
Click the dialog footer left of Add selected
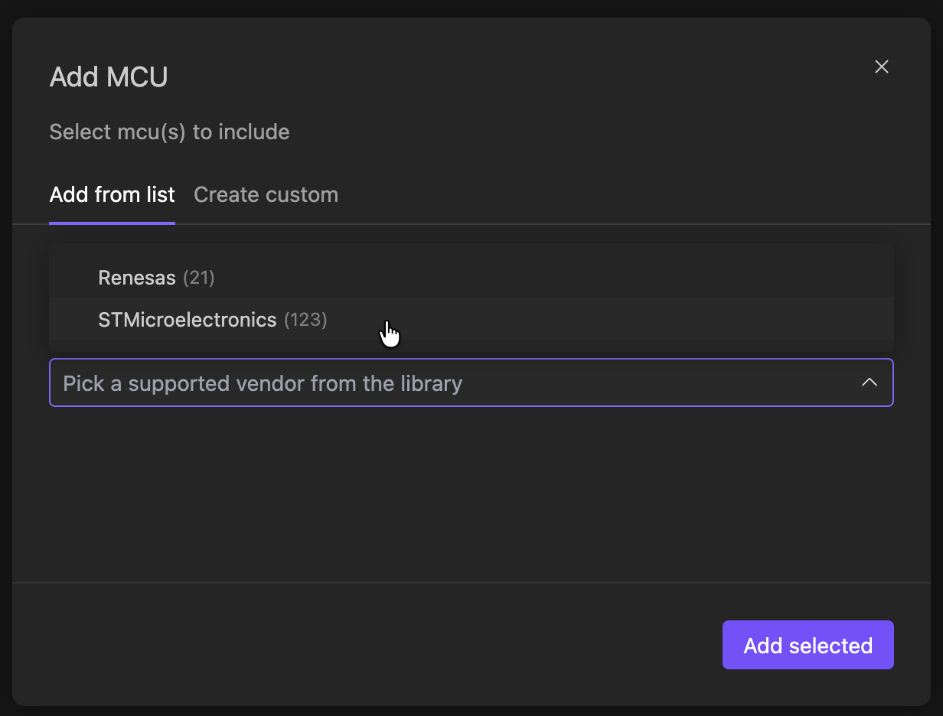pos(367,645)
